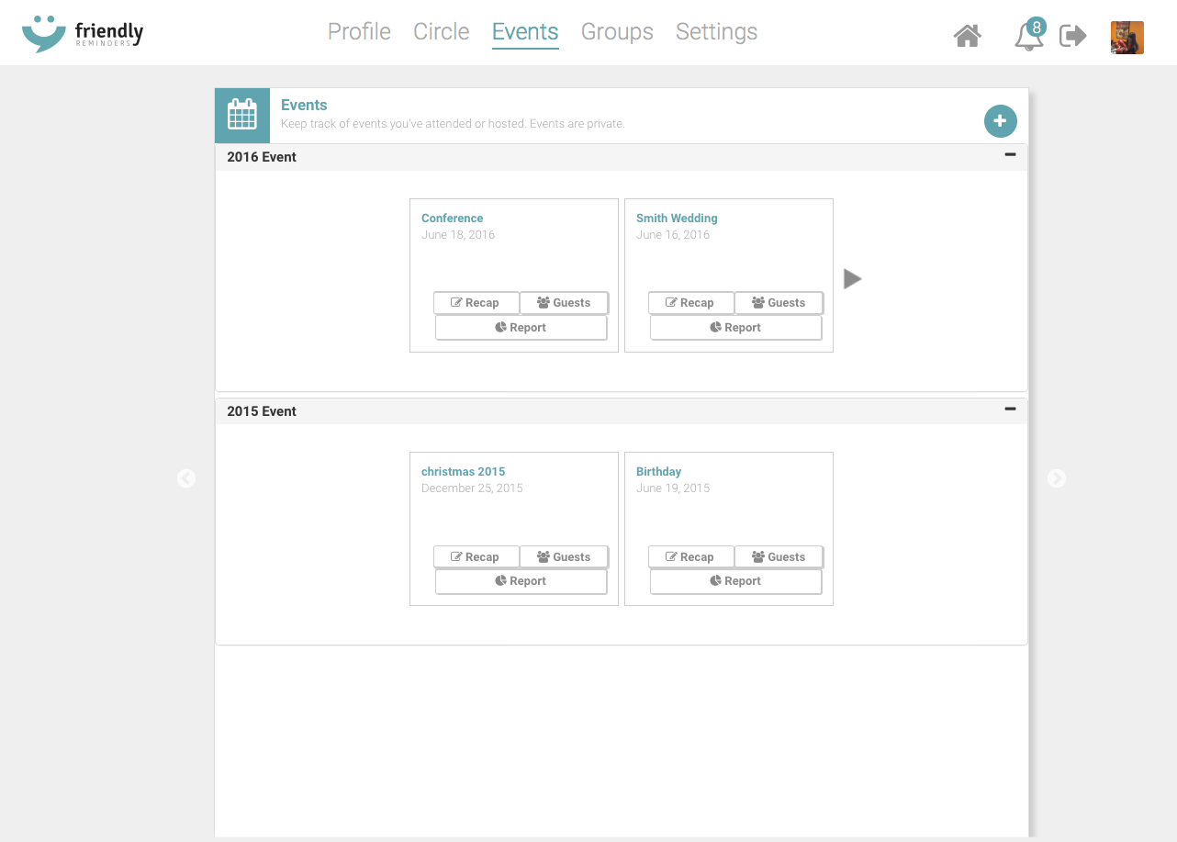Click the 2015 Event header text
The height and width of the screenshot is (842, 1177).
[x=262, y=411]
